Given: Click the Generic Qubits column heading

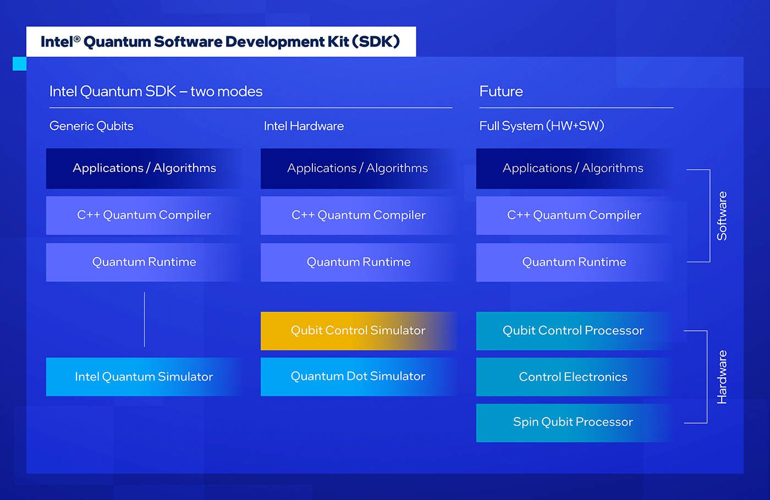Looking at the screenshot, I should click(x=91, y=126).
